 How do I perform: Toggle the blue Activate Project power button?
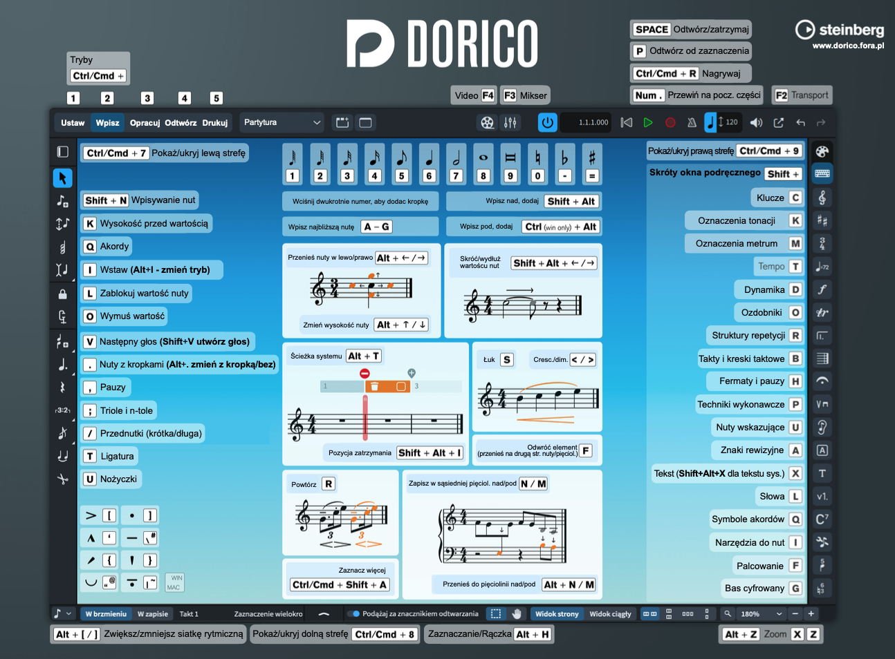[547, 123]
